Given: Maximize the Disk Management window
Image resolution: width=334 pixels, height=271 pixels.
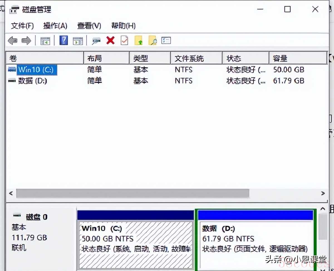Looking at the screenshot, I should pyautogui.click(x=288, y=9).
